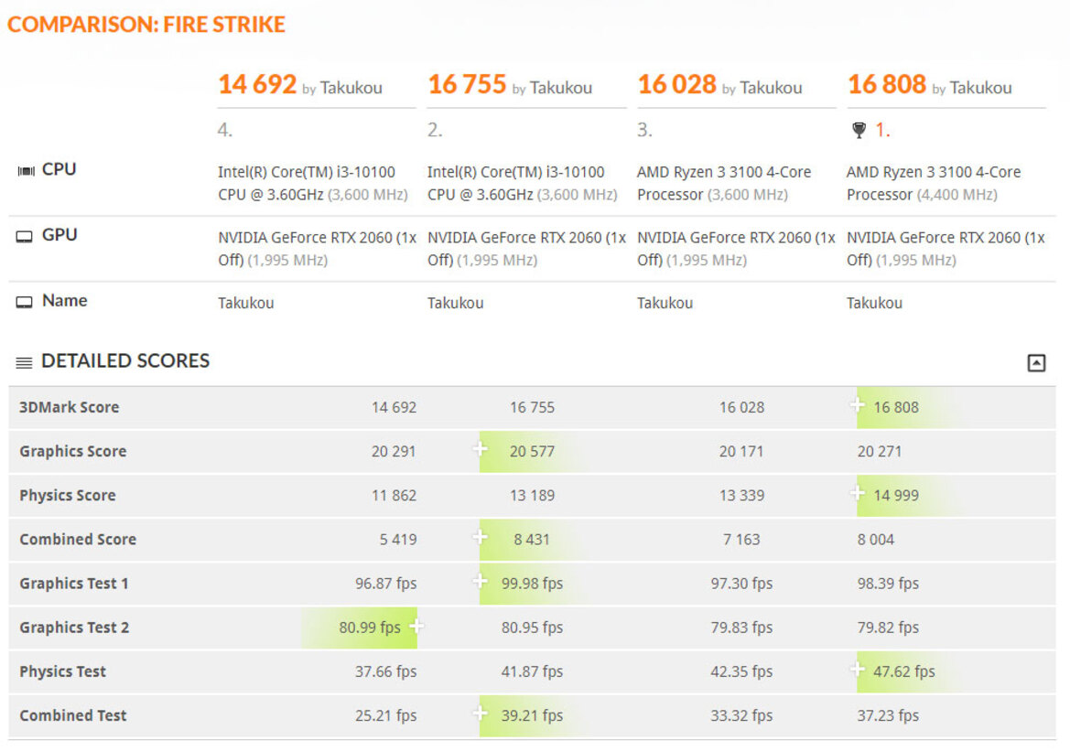
Task: Click the rank 3. label
Action: click(644, 130)
